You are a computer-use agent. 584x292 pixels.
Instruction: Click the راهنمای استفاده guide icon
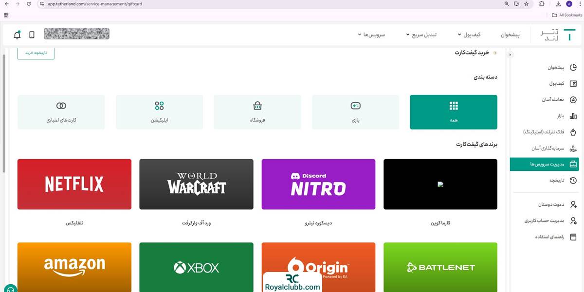coord(573,237)
